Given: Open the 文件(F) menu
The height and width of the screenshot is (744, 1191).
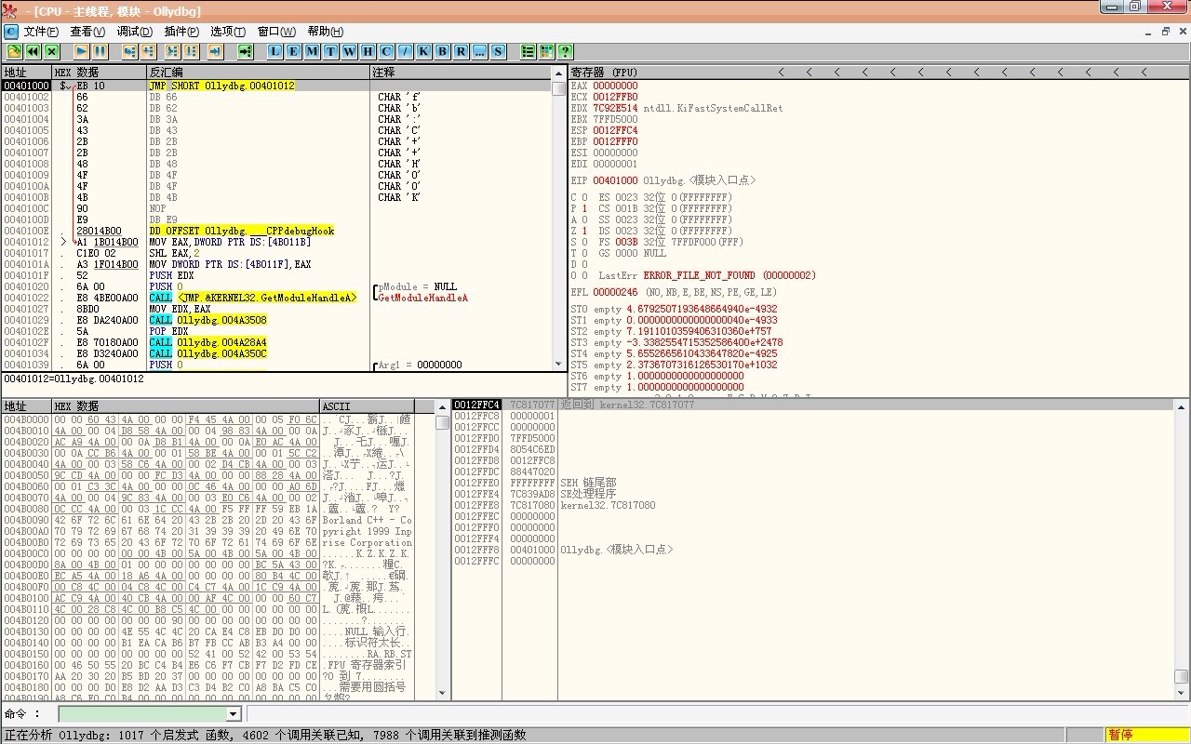Looking at the screenshot, I should 41,32.
